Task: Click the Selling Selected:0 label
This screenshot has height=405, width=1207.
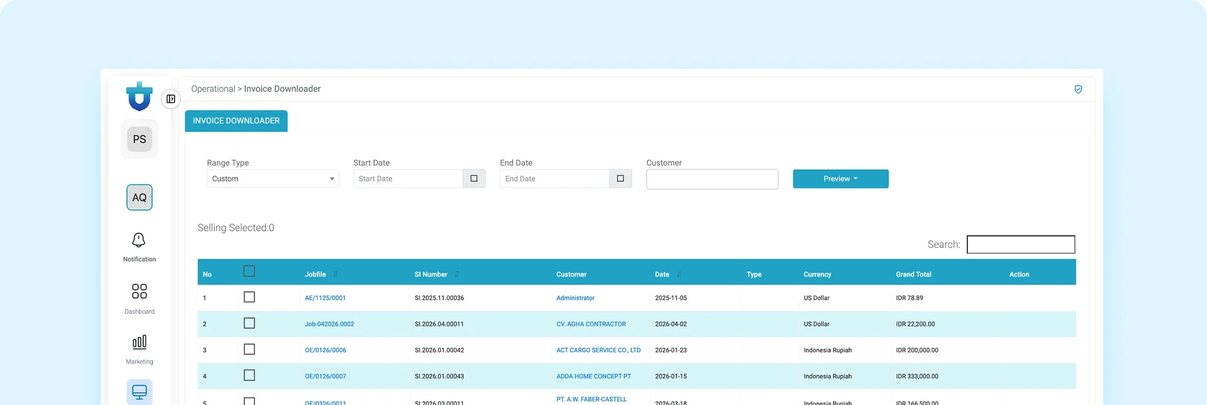Action: tap(236, 228)
